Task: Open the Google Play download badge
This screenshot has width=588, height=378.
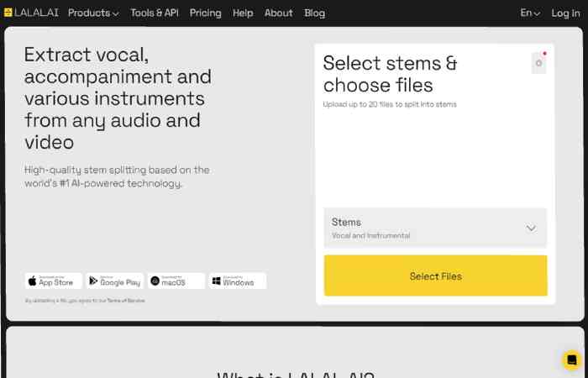Action: tap(115, 281)
